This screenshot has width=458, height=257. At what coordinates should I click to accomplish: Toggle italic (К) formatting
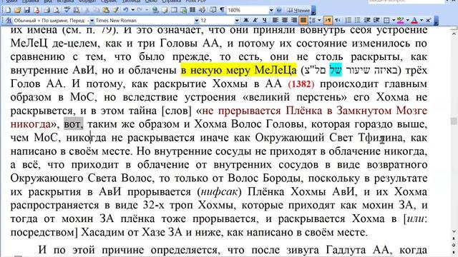pyautogui.click(x=255, y=20)
